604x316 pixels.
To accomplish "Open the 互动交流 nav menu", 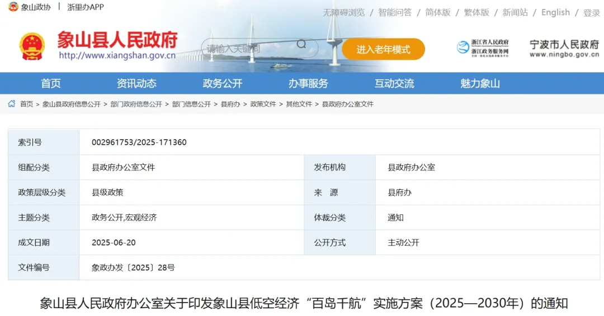I will coord(394,83).
